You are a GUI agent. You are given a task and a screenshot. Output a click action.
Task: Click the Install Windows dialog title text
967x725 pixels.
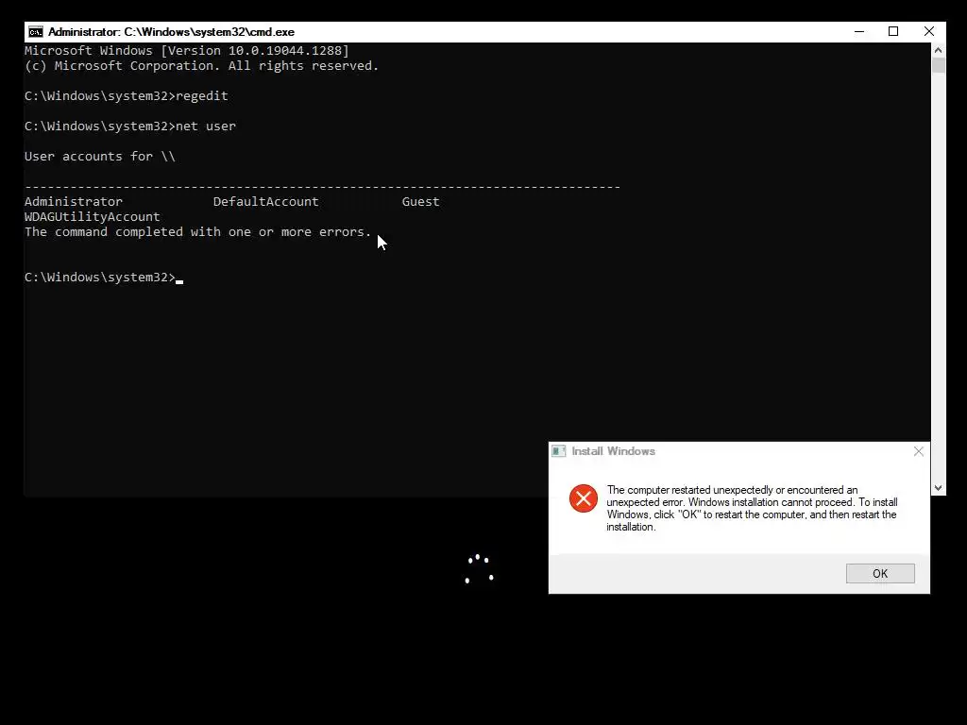(x=613, y=451)
